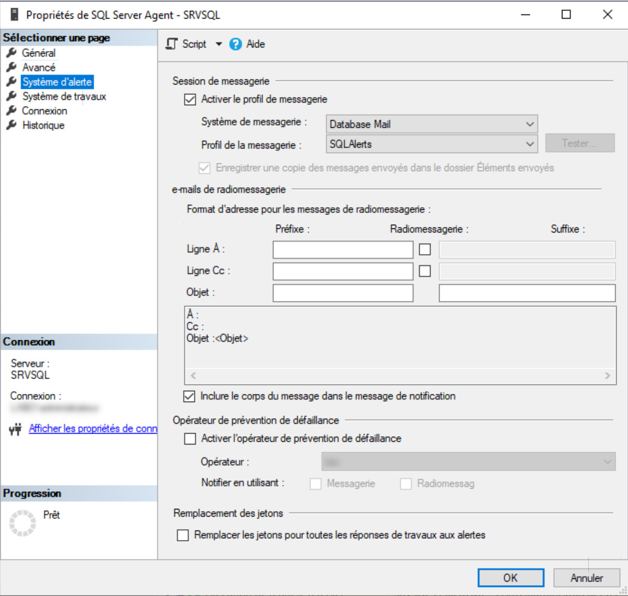
Task: Click the wrench icon beside Système de travaux
Action: click(x=11, y=96)
